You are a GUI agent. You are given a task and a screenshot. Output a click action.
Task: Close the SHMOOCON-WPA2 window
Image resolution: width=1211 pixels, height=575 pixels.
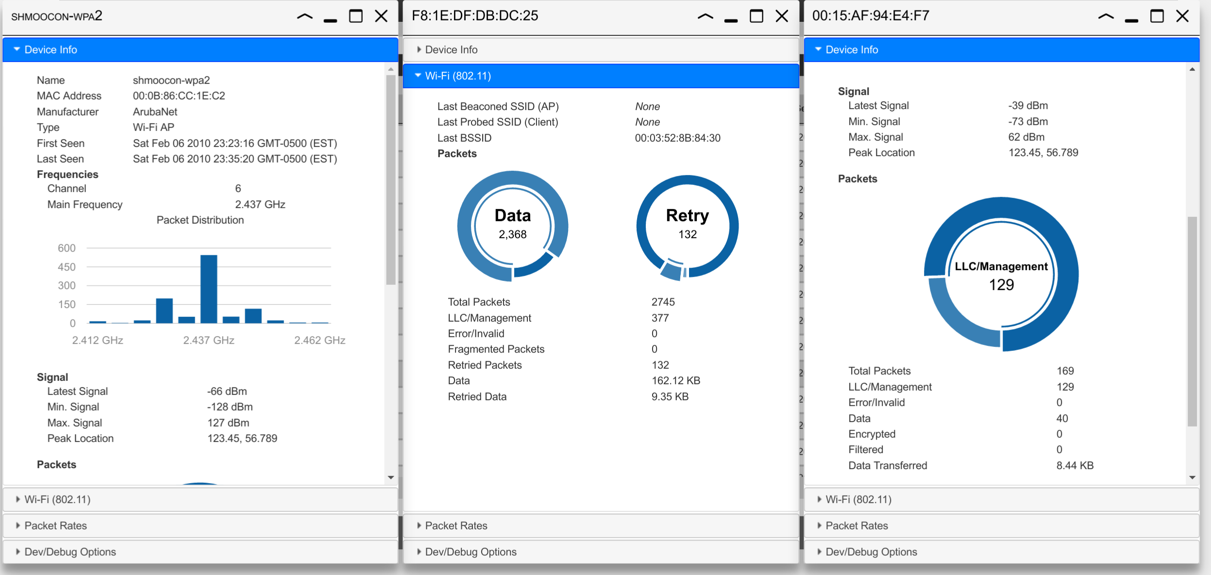[x=382, y=16]
